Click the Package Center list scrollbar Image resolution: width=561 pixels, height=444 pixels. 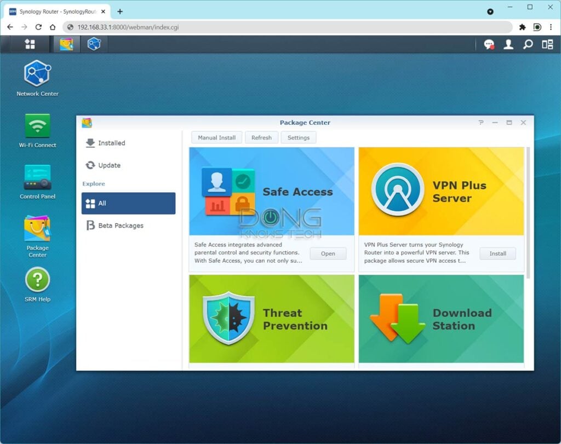click(528, 213)
